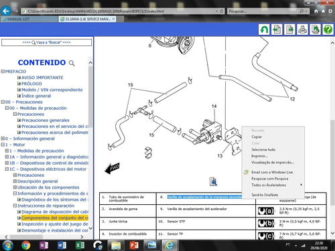The height and width of the screenshot is (251, 335).
Task: Open the AVISO IMPORTANTE page
Action: (x=42, y=78)
